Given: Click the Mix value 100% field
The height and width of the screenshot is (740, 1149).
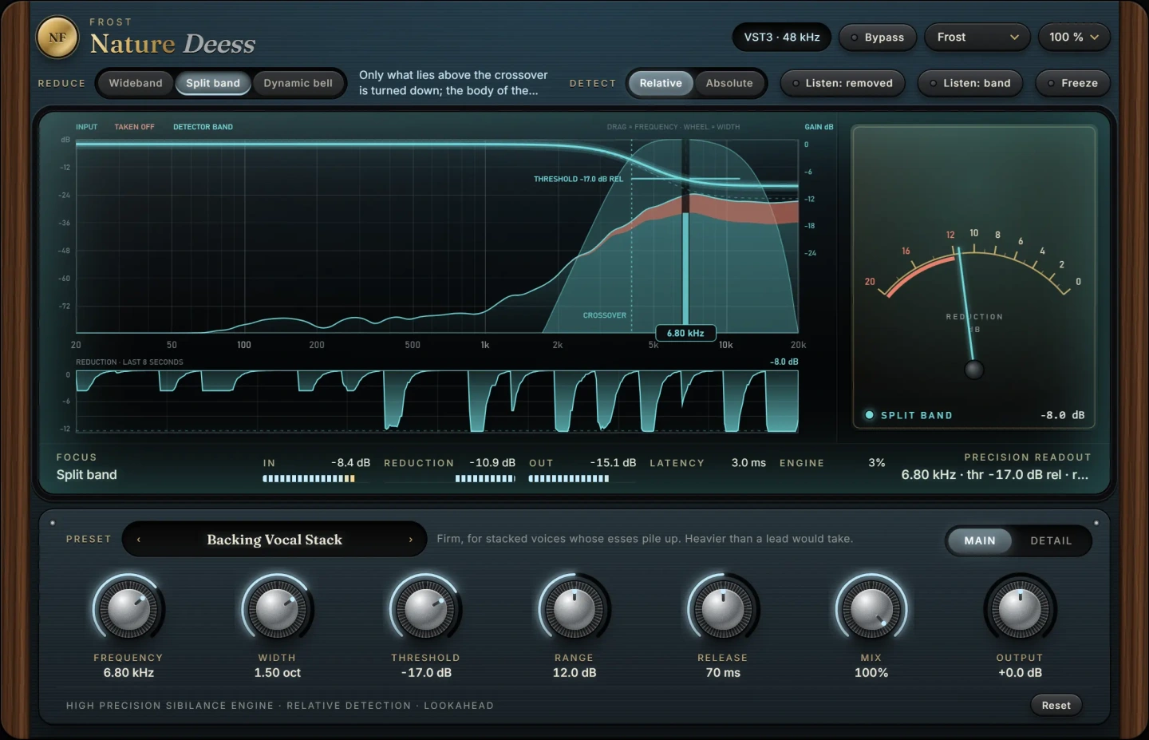Looking at the screenshot, I should click(871, 673).
